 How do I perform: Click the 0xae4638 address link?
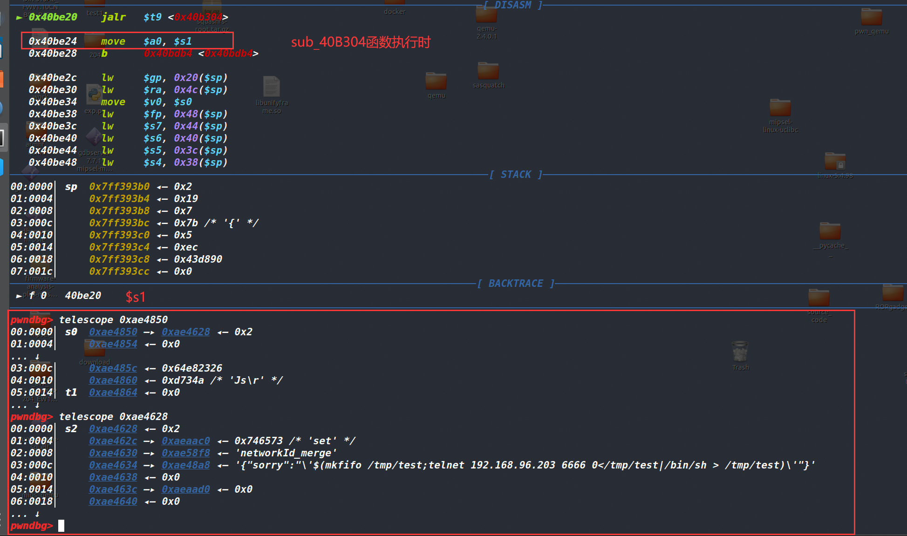[113, 477]
